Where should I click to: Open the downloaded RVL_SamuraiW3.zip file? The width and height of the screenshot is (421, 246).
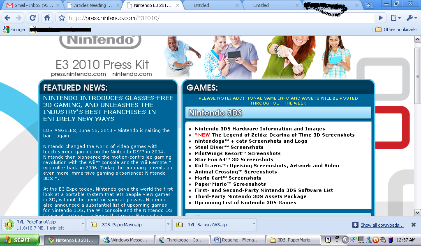pos(212,225)
